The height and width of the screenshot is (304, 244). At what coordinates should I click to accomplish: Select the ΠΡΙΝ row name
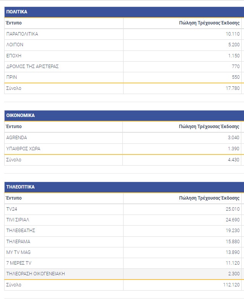click(12, 77)
